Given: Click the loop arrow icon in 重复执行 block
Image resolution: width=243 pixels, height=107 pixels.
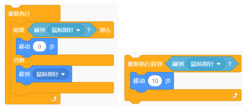Looking at the screenshot, I should [x=54, y=99].
